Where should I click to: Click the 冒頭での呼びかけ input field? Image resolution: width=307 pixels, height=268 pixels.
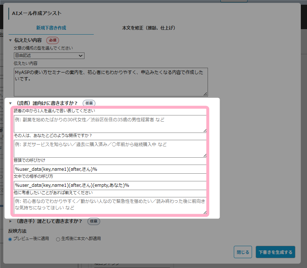point(110,169)
